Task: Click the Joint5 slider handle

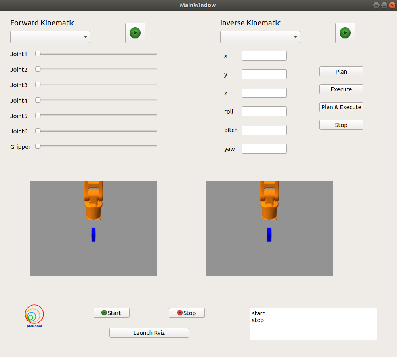Action: coord(38,115)
